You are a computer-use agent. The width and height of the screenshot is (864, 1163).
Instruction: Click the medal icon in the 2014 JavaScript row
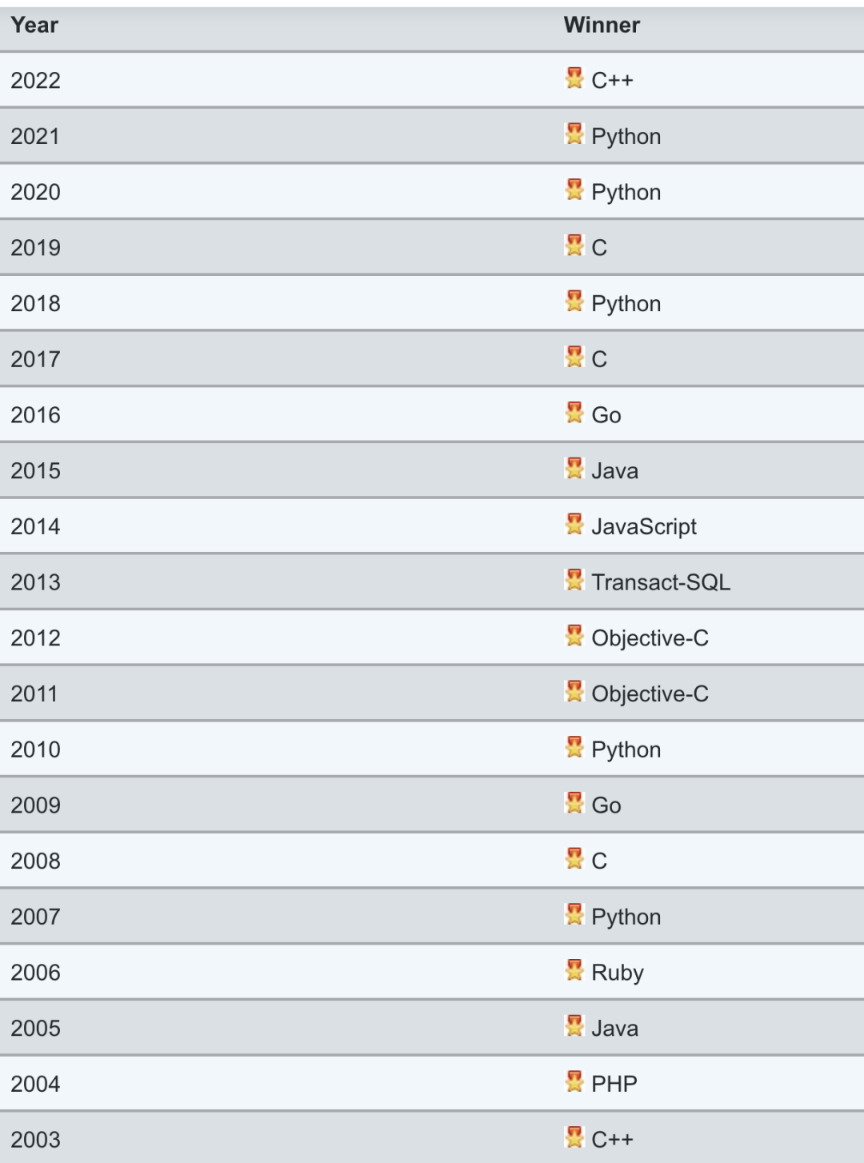(574, 525)
